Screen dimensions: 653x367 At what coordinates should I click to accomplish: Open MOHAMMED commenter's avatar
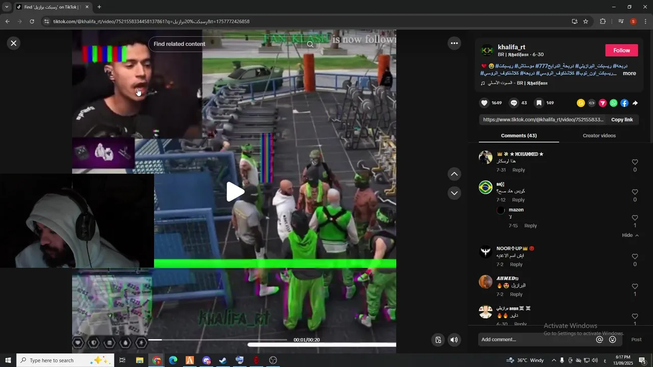click(486, 158)
